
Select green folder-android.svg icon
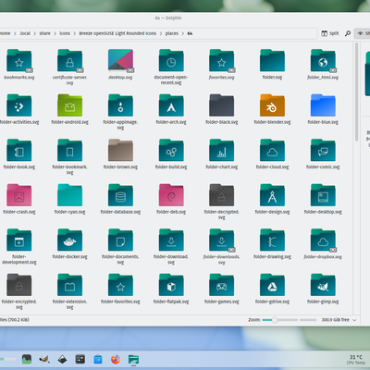point(70,105)
